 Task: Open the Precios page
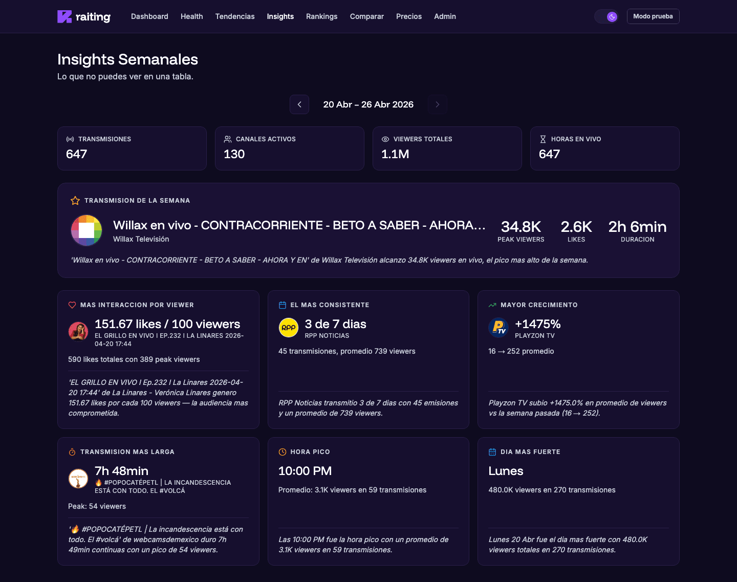[409, 16]
